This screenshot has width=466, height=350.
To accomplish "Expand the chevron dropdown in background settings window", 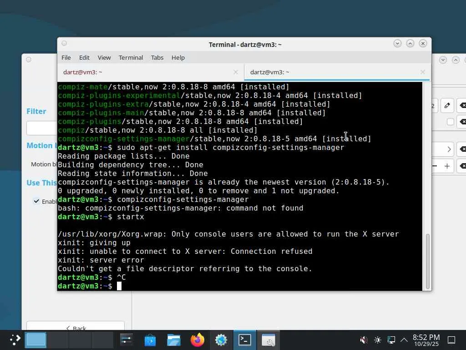I will (449, 149).
